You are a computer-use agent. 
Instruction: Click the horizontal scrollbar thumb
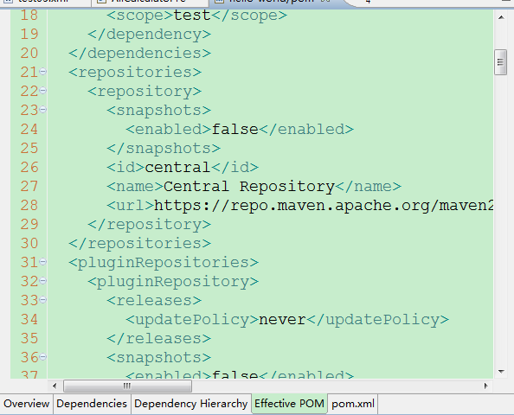(127, 386)
